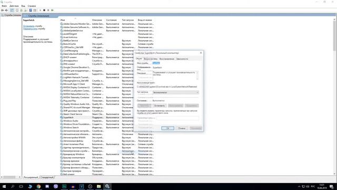Open Help via the blue toolbar icon
The image size is (337, 190).
(x=31, y=10)
